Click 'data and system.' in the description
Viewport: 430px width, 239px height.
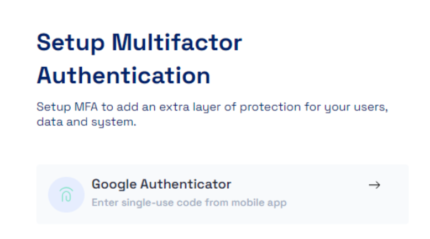[86, 122]
